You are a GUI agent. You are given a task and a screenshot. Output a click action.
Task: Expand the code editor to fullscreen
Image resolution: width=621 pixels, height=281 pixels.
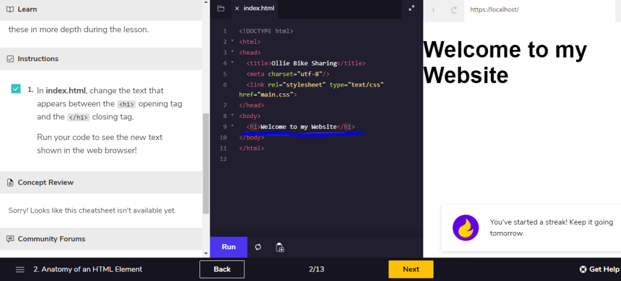tap(412, 8)
